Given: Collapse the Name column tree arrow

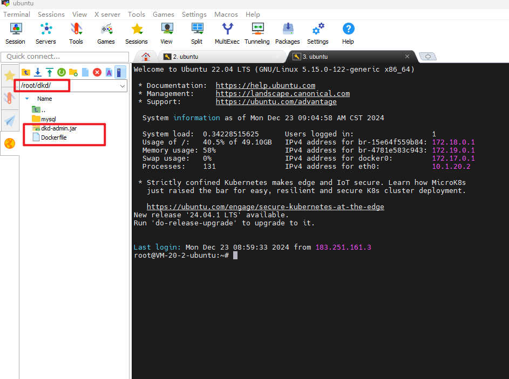Looking at the screenshot, I should click(x=27, y=99).
